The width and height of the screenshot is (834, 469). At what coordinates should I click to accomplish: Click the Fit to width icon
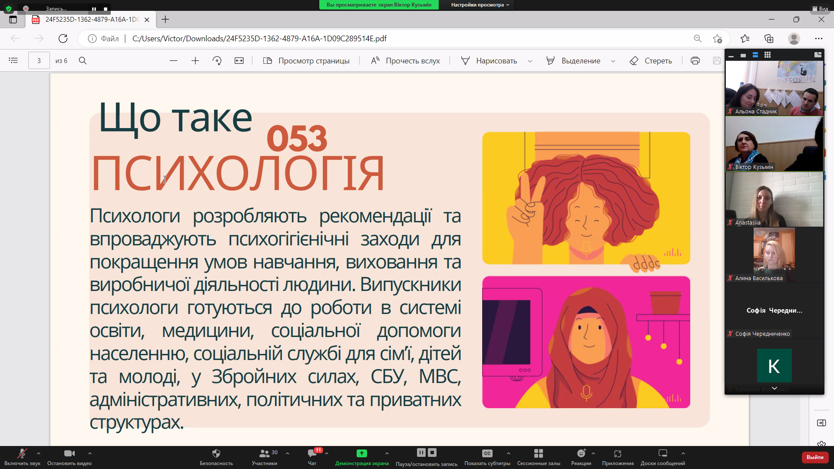pyautogui.click(x=239, y=61)
